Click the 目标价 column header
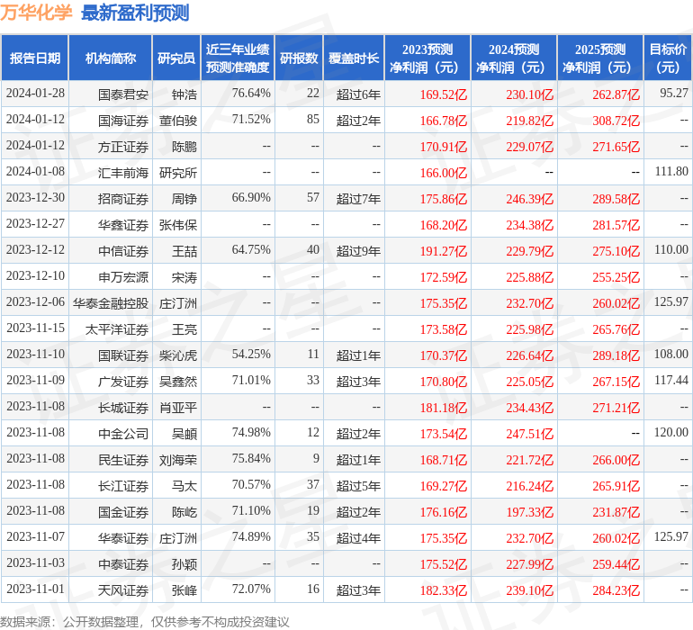Screen dimensions: 693x630 (x=668, y=58)
